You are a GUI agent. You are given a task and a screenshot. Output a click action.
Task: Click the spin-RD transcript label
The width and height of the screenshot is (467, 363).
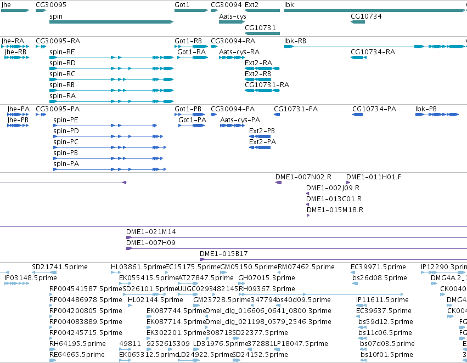(x=62, y=63)
